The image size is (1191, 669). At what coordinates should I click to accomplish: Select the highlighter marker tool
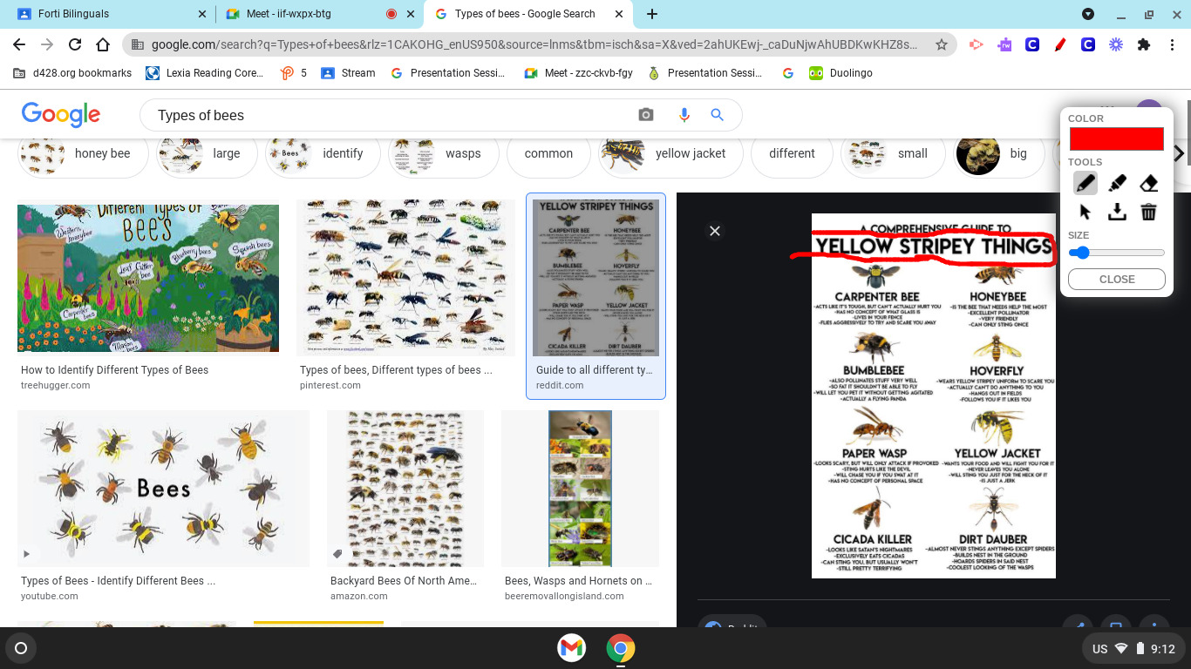[x=1117, y=183]
